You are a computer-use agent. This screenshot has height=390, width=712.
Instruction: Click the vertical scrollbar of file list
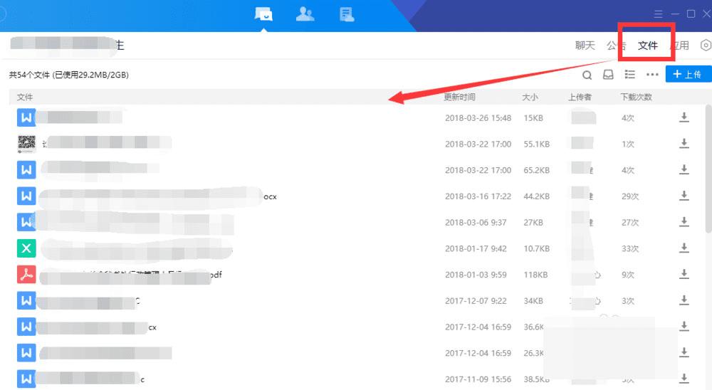point(708,169)
